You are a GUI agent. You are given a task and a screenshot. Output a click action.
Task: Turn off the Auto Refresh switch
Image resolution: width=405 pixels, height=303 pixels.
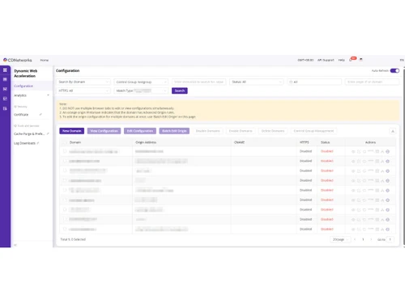pos(394,70)
